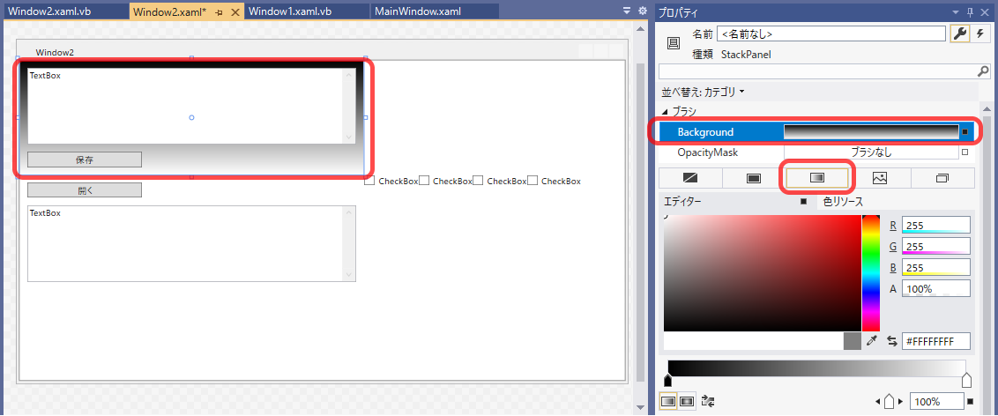This screenshot has height=416, width=998.
Task: Open the tab area settings gear
Action: point(642,11)
